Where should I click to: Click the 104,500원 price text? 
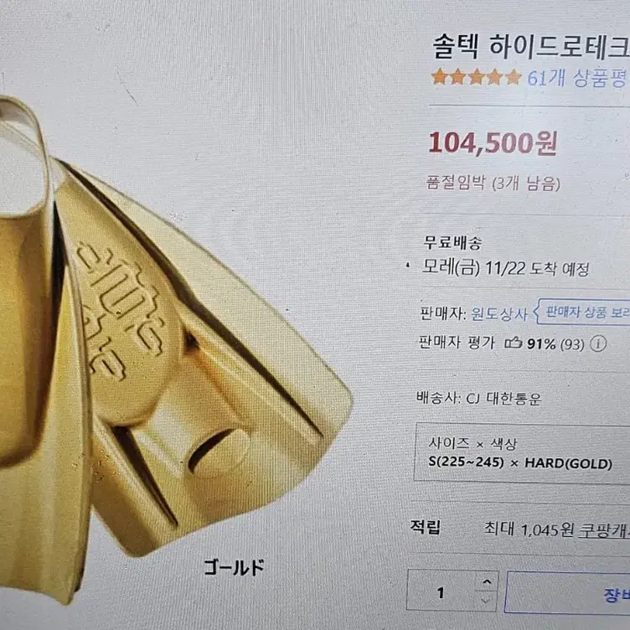pyautogui.click(x=493, y=142)
